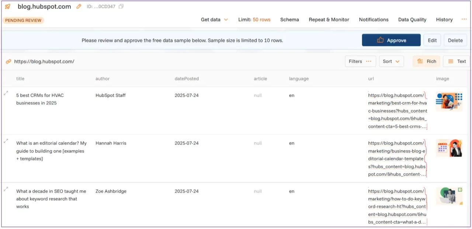Expand the second row with the diagonal arrow
This screenshot has height=229, width=472.
(6, 141)
